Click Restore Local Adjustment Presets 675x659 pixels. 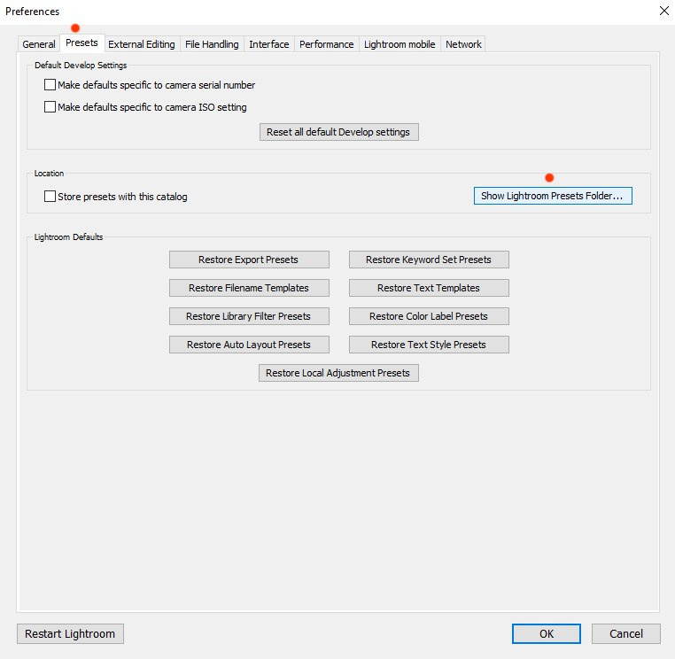click(338, 373)
